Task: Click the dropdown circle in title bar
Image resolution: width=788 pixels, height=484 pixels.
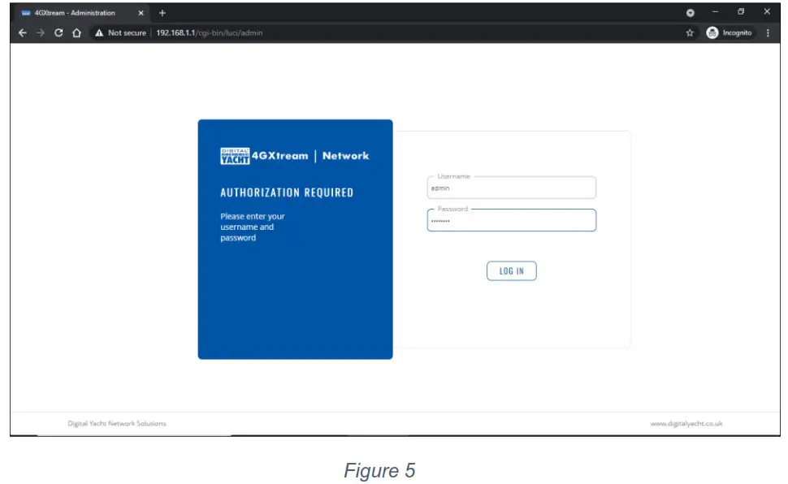Action: point(690,13)
